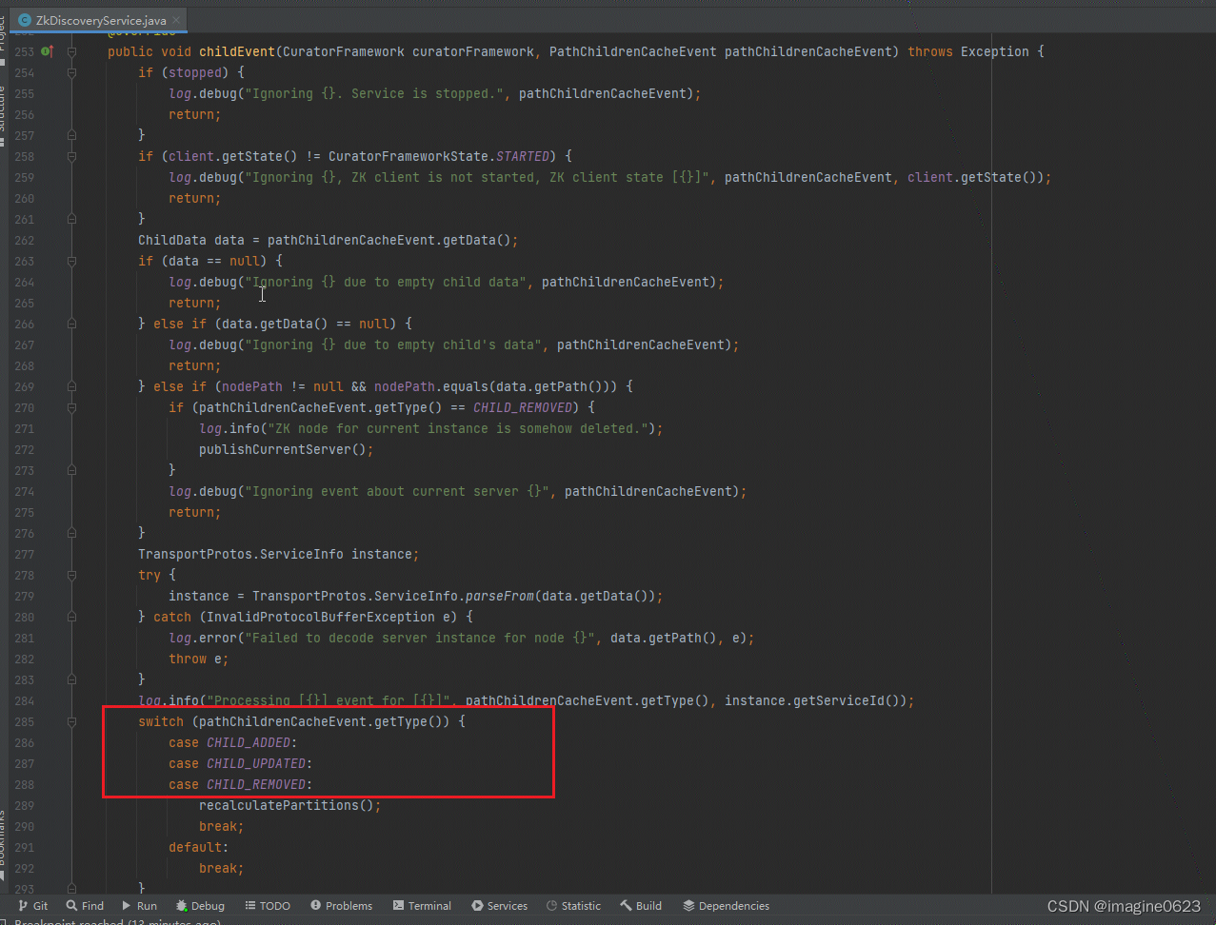1216x925 pixels.
Task: Click 'break;' on line 292
Action: 222,868
